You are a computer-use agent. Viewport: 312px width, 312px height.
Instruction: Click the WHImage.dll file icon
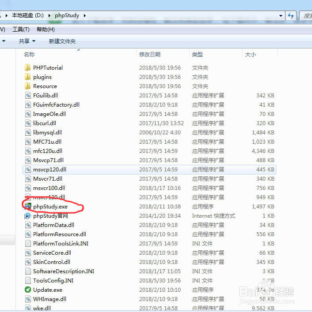point(28,299)
